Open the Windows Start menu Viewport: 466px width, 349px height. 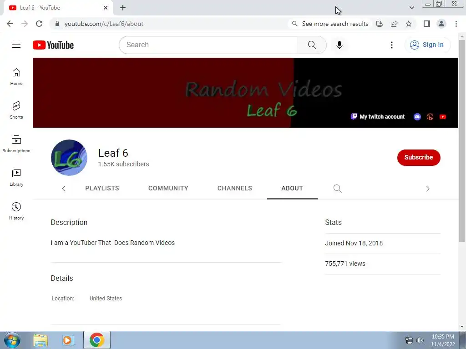point(12,340)
